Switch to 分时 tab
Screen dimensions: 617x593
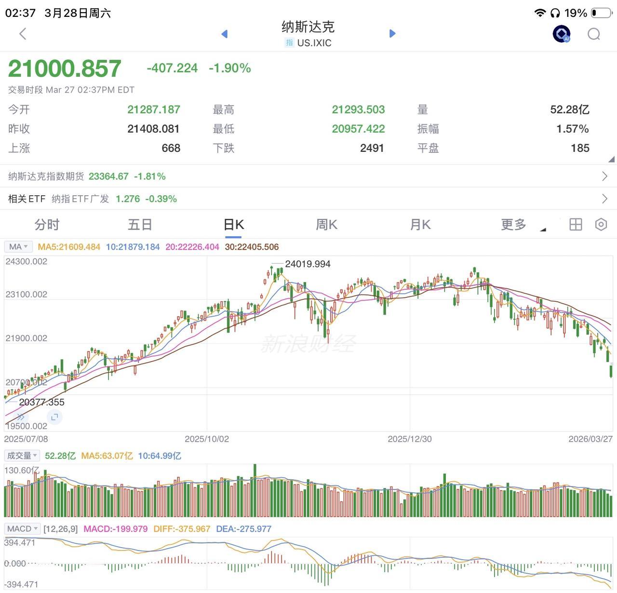47,225
